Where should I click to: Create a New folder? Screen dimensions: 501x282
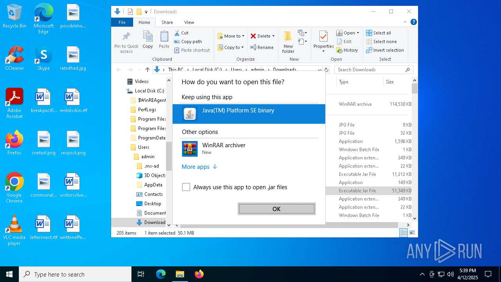pyautogui.click(x=288, y=42)
